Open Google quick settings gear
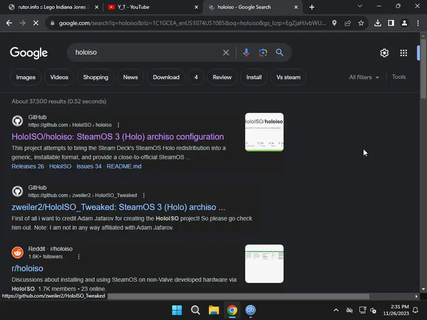Image resolution: width=427 pixels, height=320 pixels. pyautogui.click(x=384, y=53)
